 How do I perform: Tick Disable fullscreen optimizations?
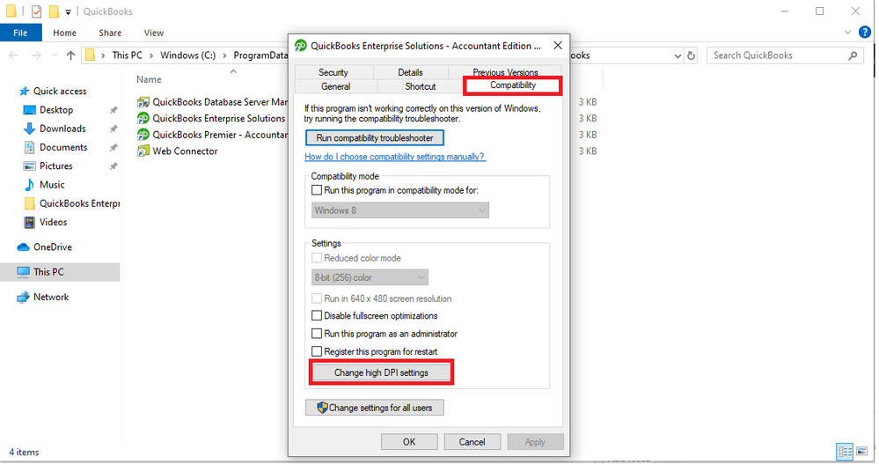[317, 316]
